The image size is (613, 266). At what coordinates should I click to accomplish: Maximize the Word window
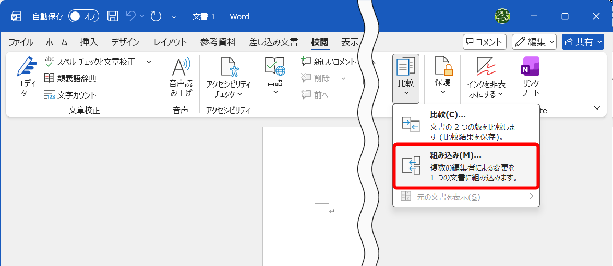(x=565, y=16)
